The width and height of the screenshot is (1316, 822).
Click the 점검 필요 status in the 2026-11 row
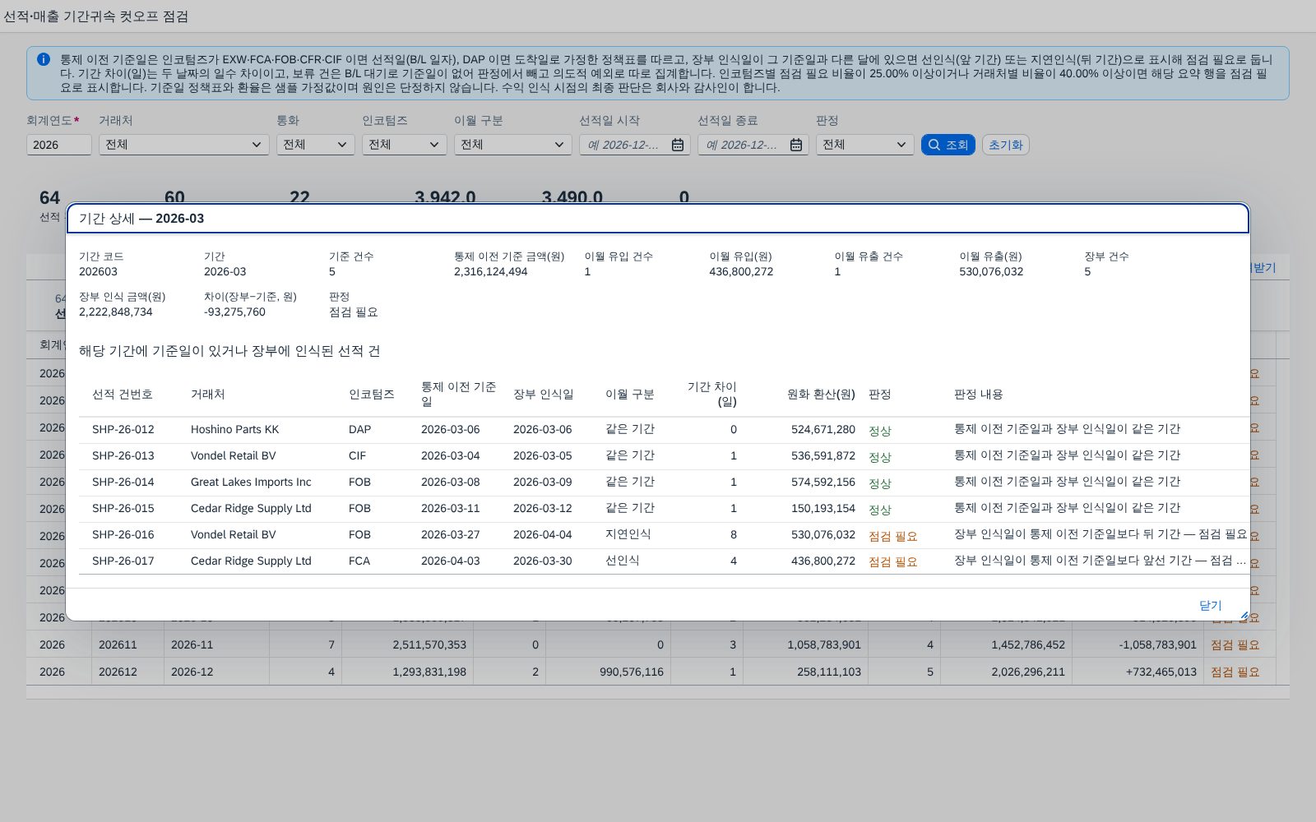tap(1235, 645)
